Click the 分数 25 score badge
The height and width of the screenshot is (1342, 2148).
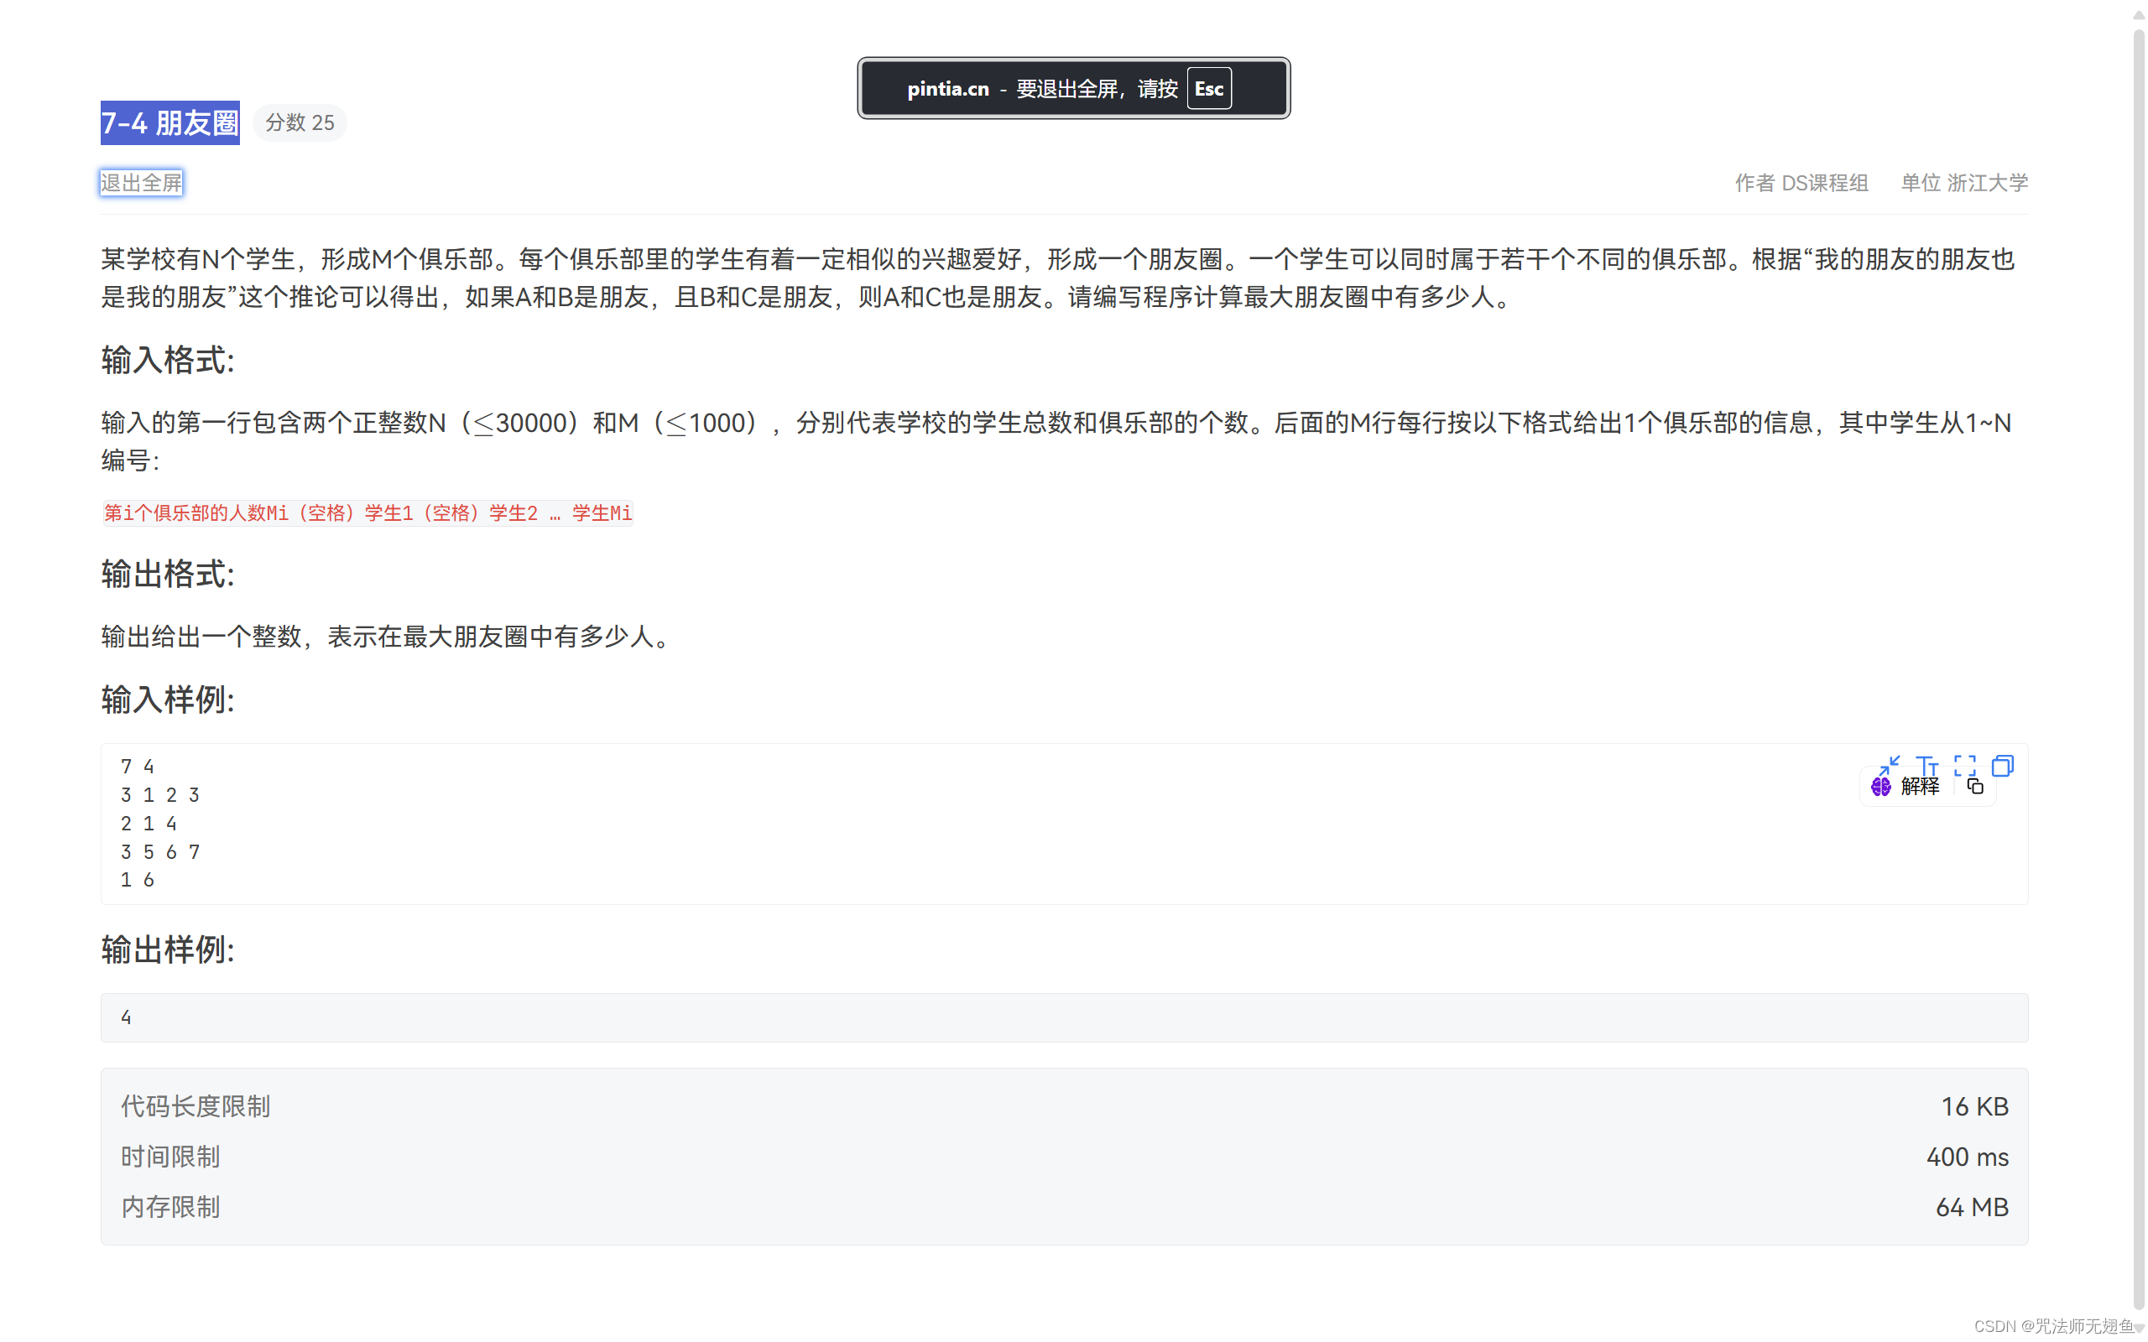[x=299, y=123]
